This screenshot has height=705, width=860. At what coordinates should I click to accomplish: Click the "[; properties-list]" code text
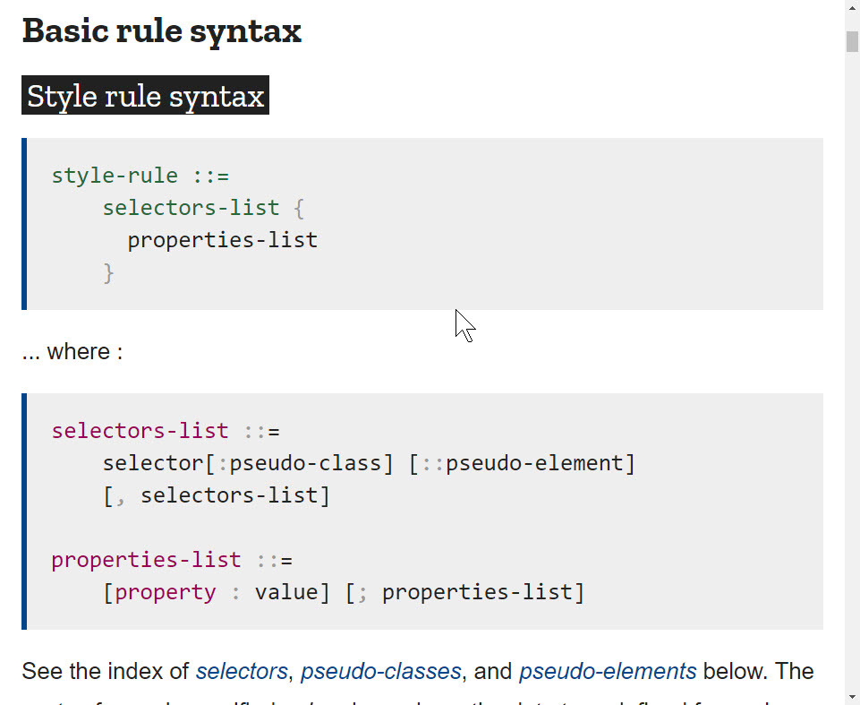pos(464,592)
